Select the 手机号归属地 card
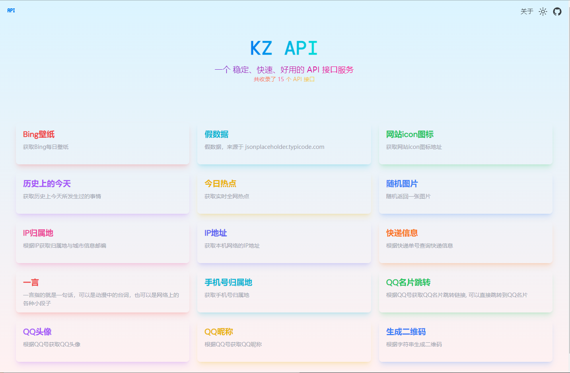This screenshot has width=570, height=373. pos(284,292)
